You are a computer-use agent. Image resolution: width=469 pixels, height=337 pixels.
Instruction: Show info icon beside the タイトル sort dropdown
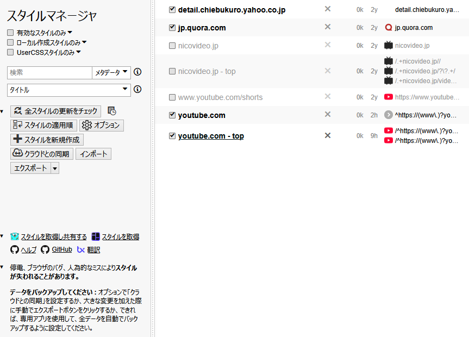[137, 89]
